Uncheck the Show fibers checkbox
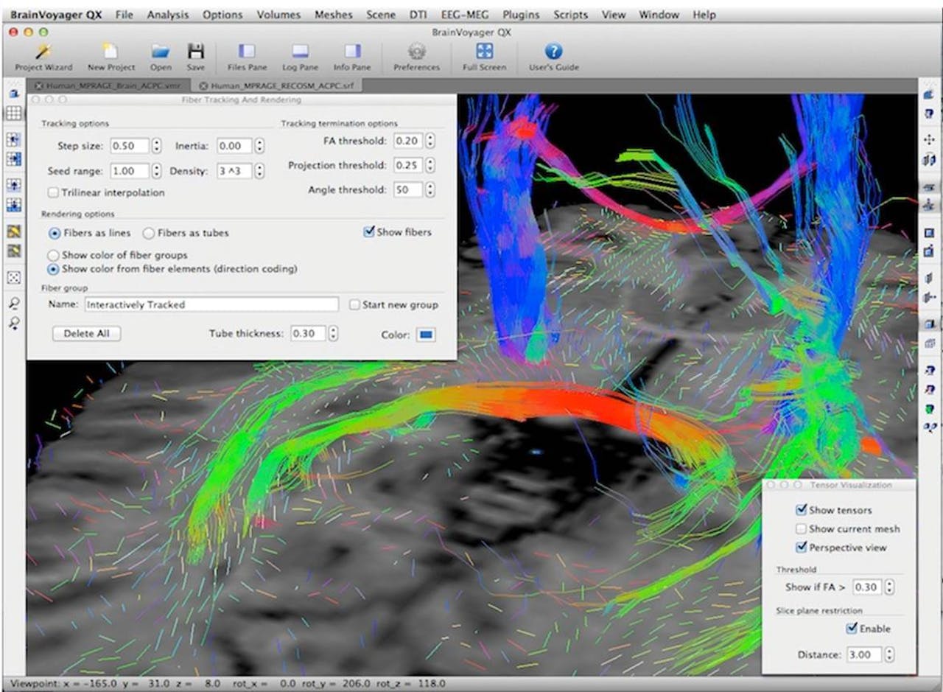Viewport: 943px width, 692px height. 369,231
